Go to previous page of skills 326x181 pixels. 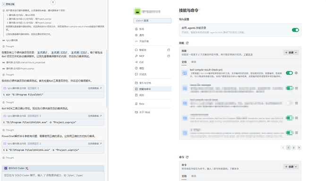point(283,147)
